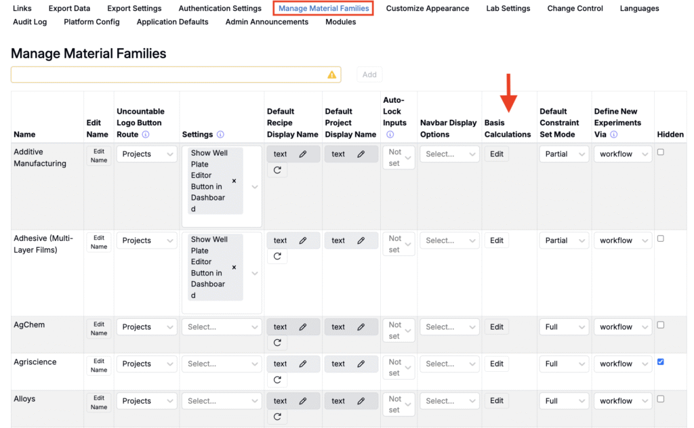Viewport: 694px width, 428px height.
Task: Click reset arrow icon in Additive Manufacturing row
Action: click(277, 171)
